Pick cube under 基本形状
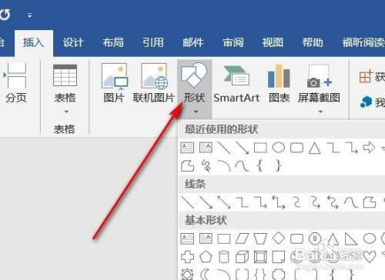 [x=242, y=257]
